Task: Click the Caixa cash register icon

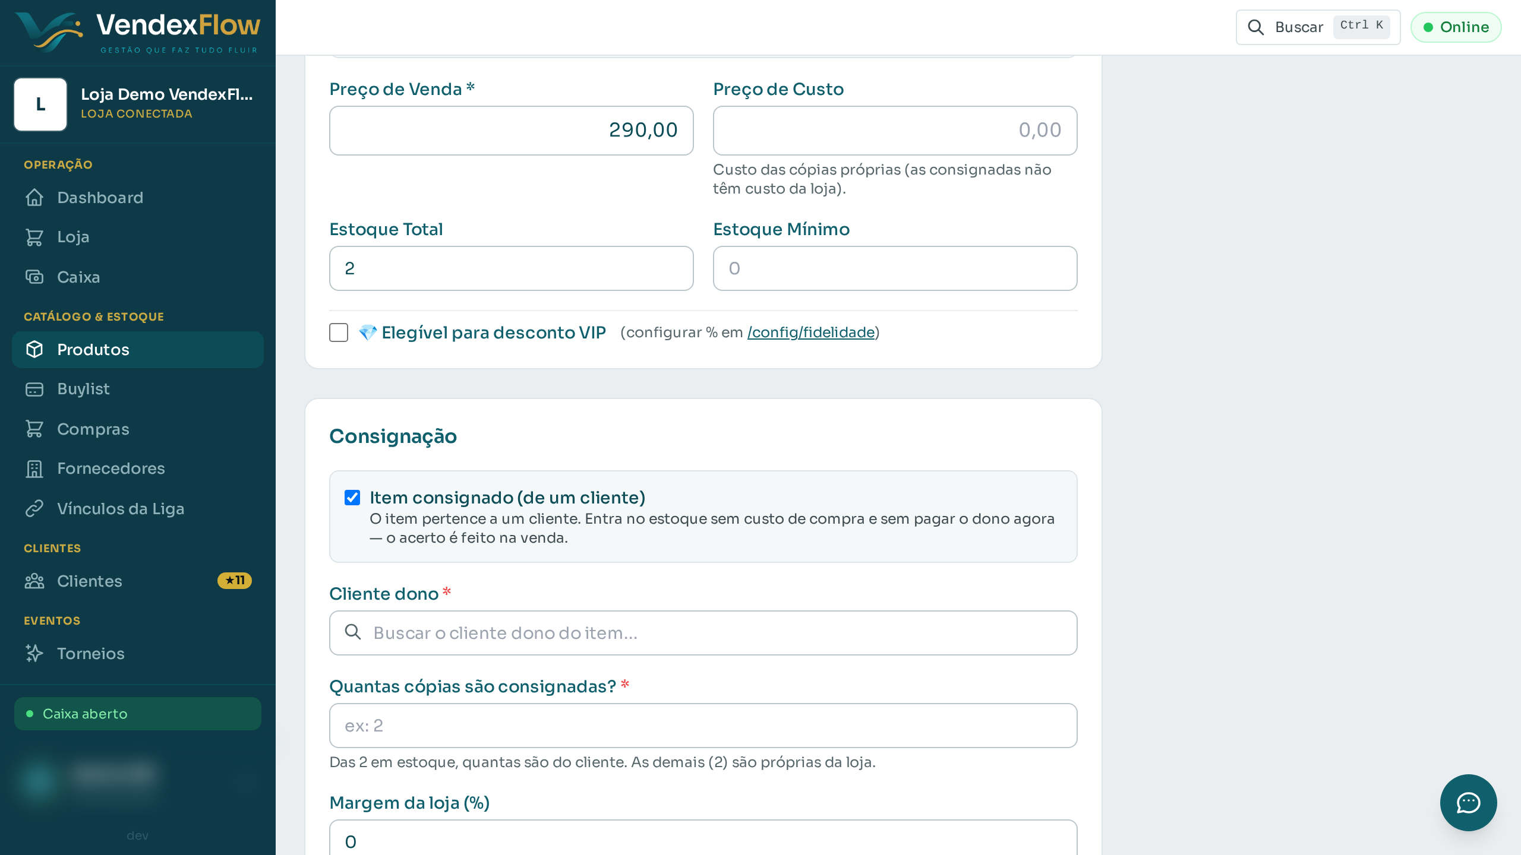Action: point(34,277)
